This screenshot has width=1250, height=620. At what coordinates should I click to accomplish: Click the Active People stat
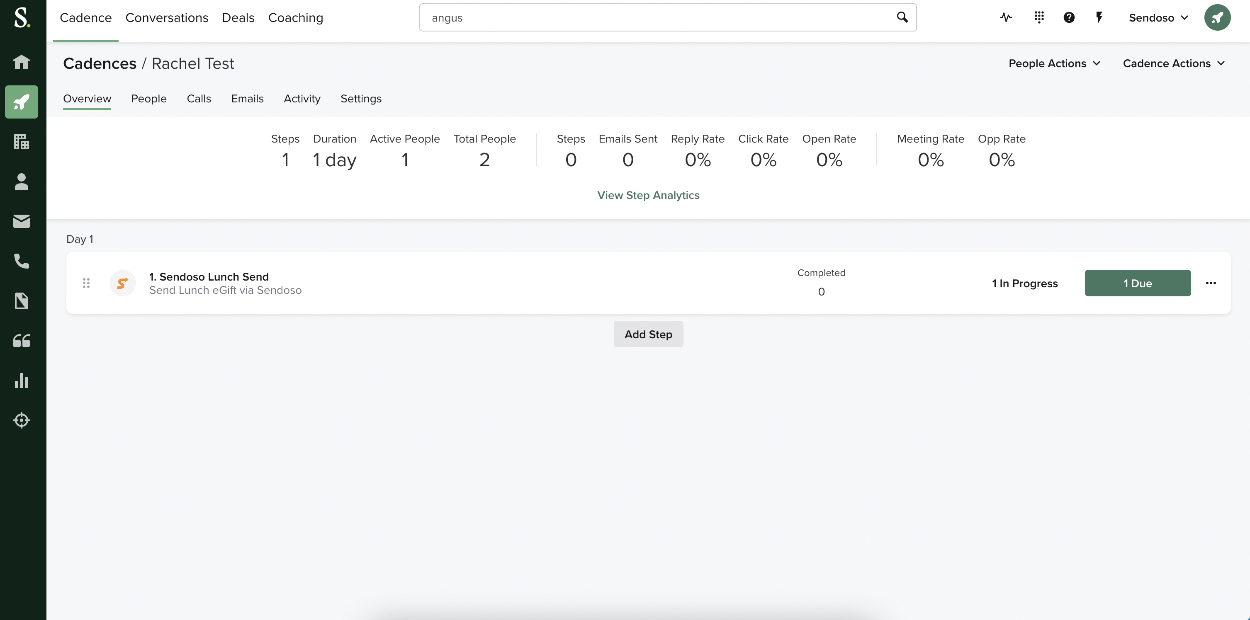[405, 151]
